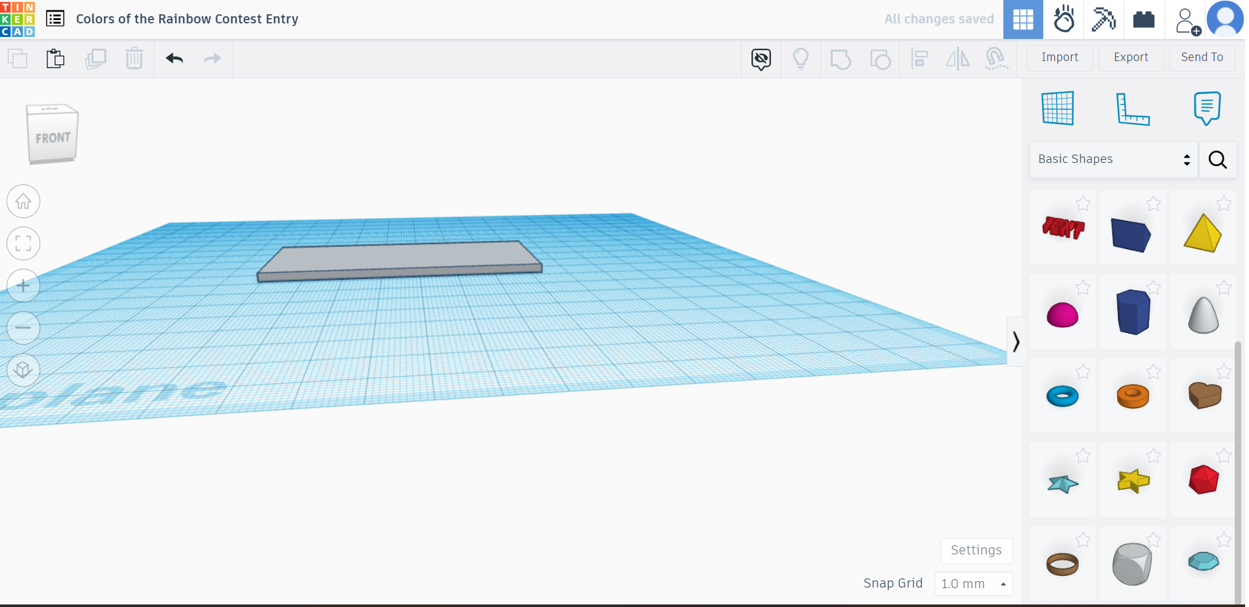
Task: Expand the collapsed right side panel arrow
Action: point(1016,341)
